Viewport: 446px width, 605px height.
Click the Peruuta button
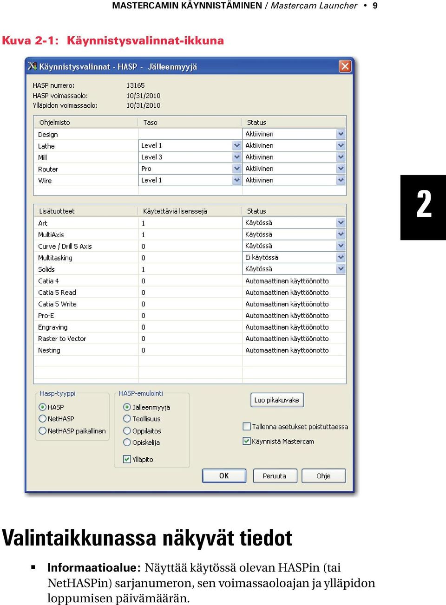(275, 475)
